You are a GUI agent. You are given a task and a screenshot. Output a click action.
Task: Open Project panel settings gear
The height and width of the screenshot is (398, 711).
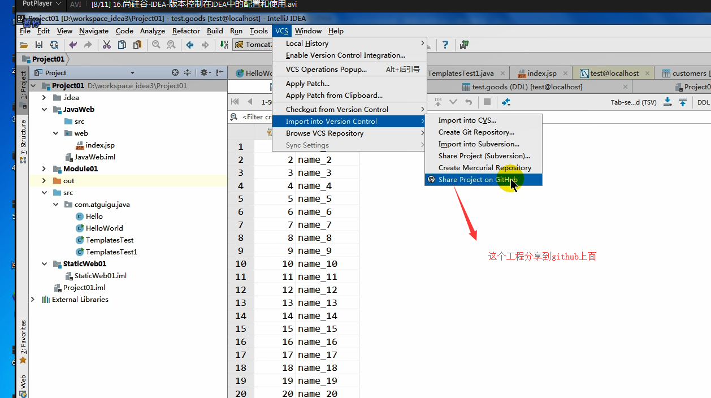[205, 72]
